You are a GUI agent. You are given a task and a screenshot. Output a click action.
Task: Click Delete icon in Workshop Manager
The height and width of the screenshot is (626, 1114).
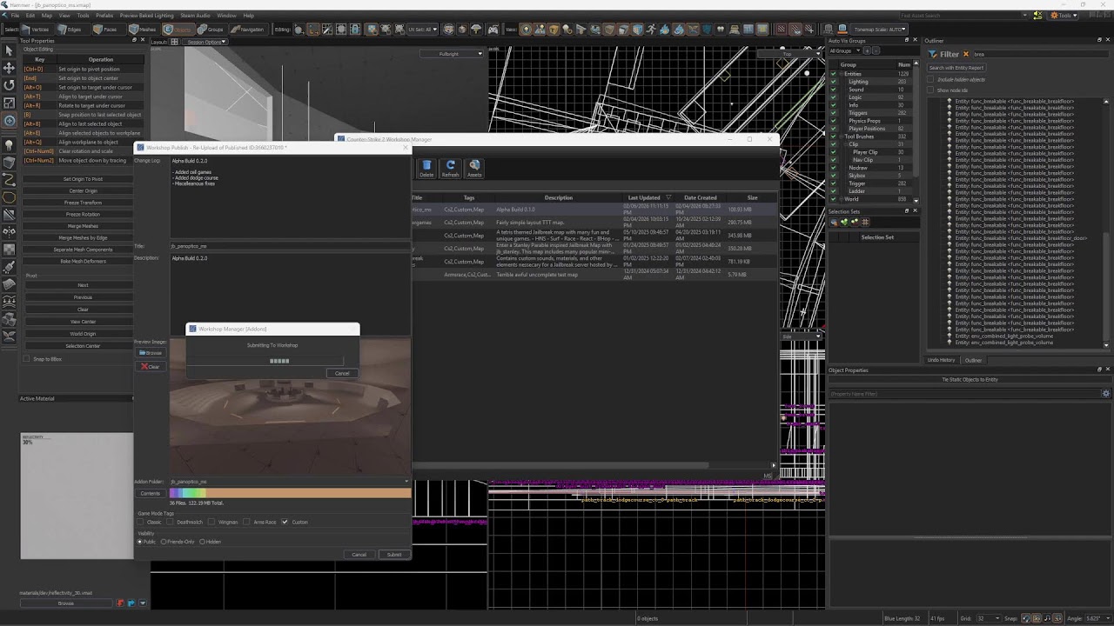click(426, 168)
